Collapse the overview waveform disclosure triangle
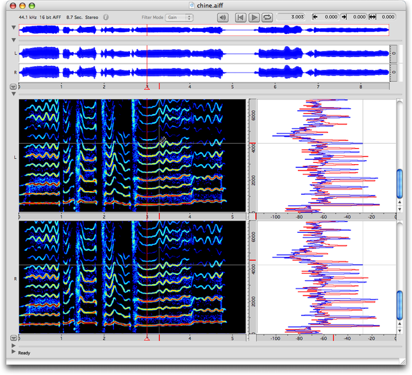The width and height of the screenshot is (412, 375). pyautogui.click(x=13, y=28)
